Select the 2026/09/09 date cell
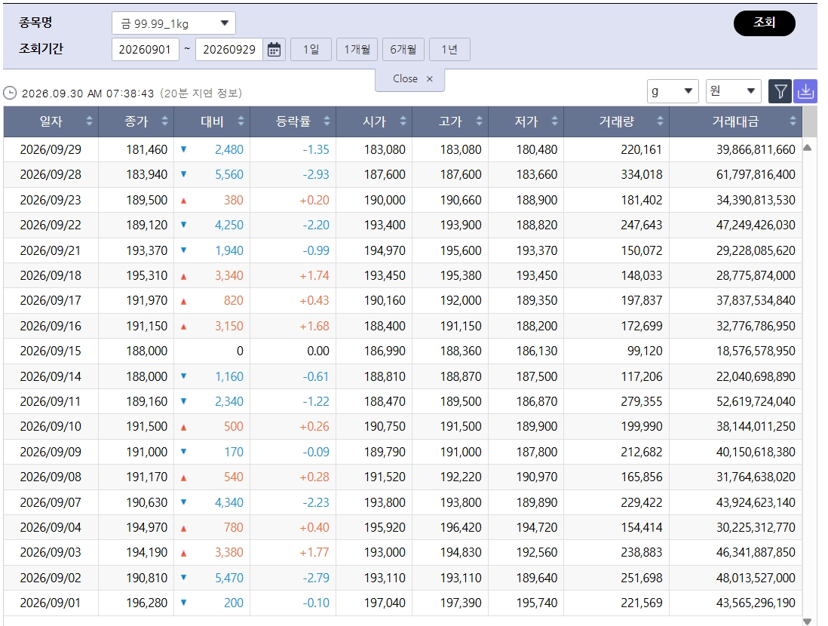 click(51, 453)
